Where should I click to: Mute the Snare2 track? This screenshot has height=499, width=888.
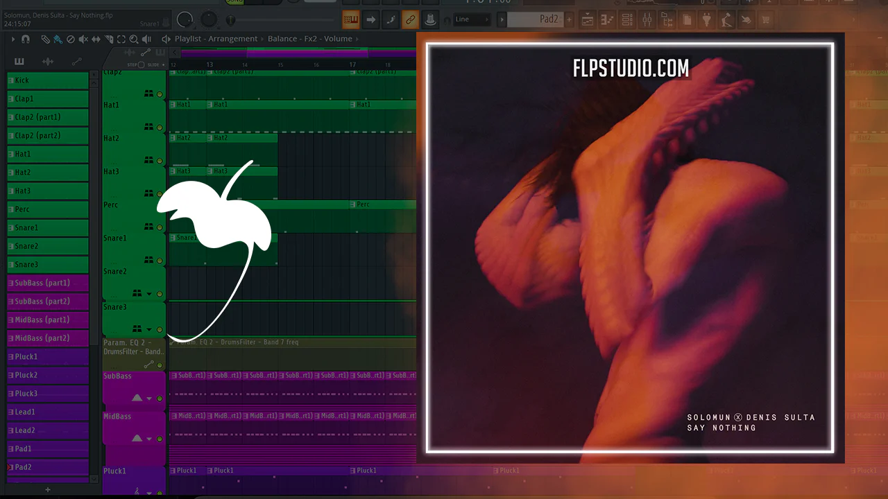[x=160, y=294]
